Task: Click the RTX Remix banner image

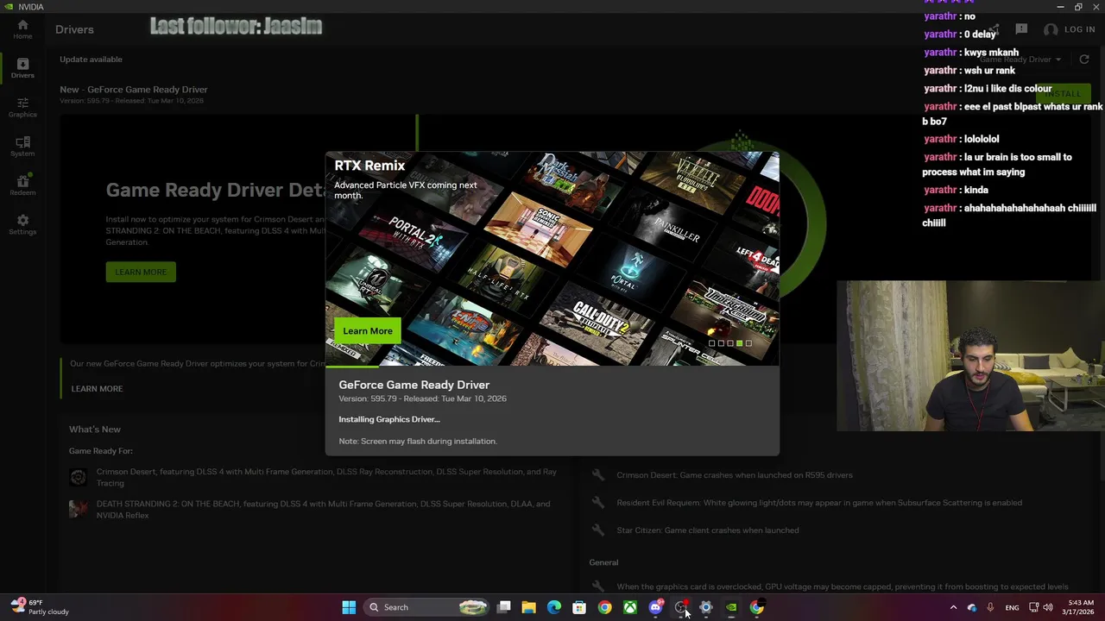Action: click(x=552, y=258)
